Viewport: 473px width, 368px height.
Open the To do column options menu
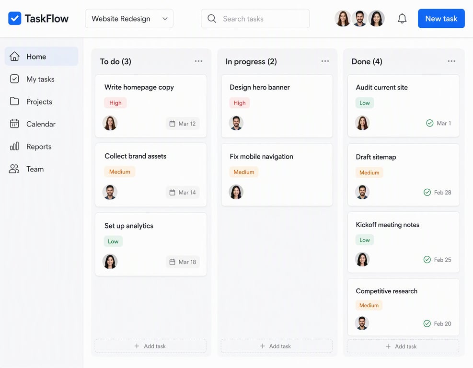[x=198, y=61]
